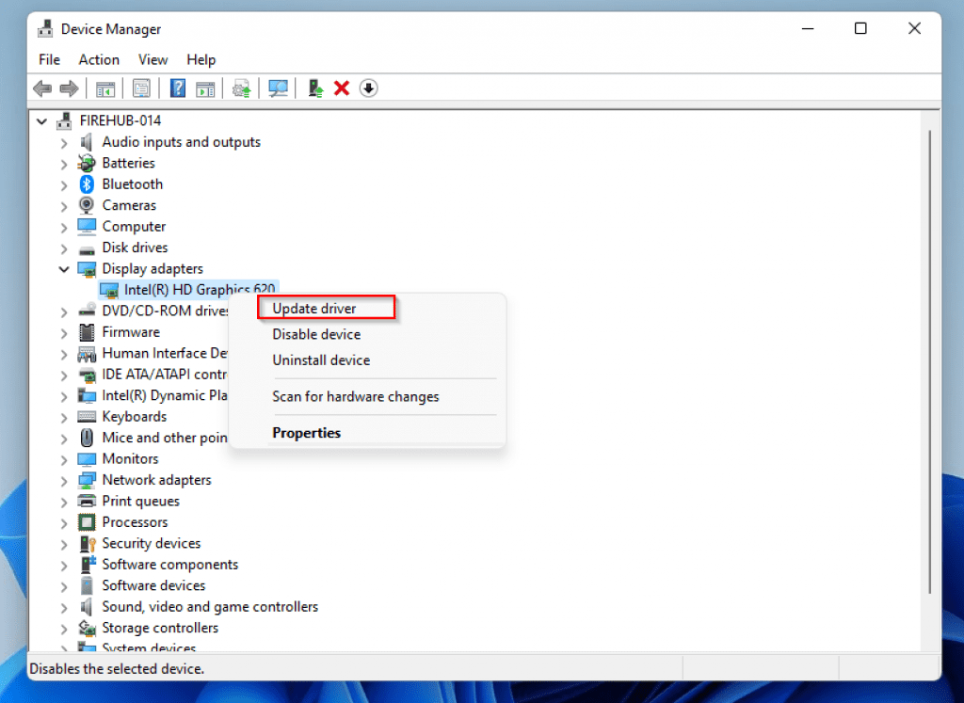This screenshot has height=703, width=964.
Task: Open the File menu
Action: click(49, 59)
